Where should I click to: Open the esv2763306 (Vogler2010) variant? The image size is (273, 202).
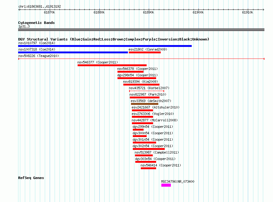[x=153, y=114]
